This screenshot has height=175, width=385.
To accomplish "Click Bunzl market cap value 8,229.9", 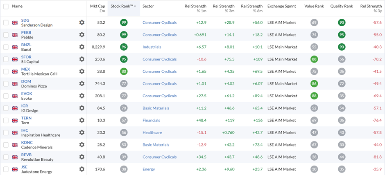I will 98,47.
